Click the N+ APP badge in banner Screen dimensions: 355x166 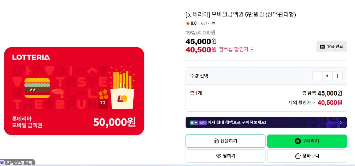pos(198,122)
